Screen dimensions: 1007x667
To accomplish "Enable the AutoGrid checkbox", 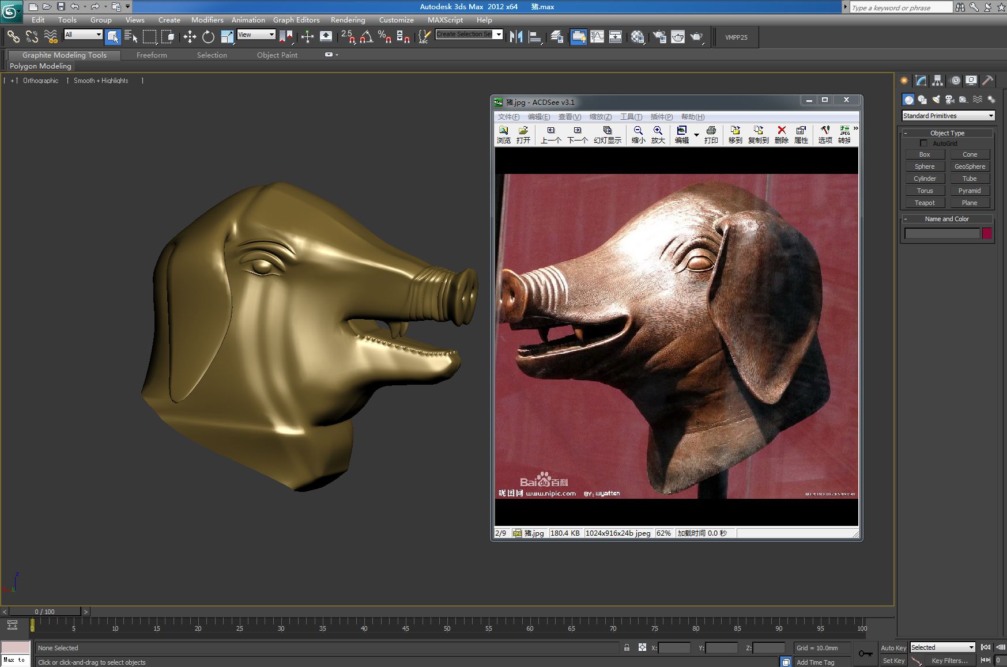I will 924,143.
